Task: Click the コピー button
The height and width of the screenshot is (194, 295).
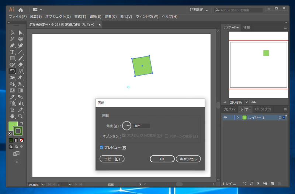Action: click(x=112, y=159)
